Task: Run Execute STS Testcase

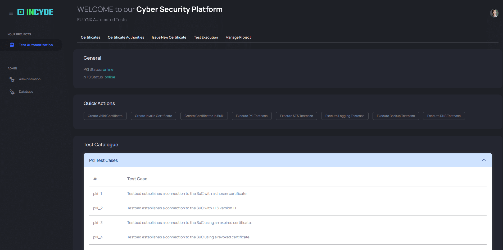Action: (x=296, y=116)
